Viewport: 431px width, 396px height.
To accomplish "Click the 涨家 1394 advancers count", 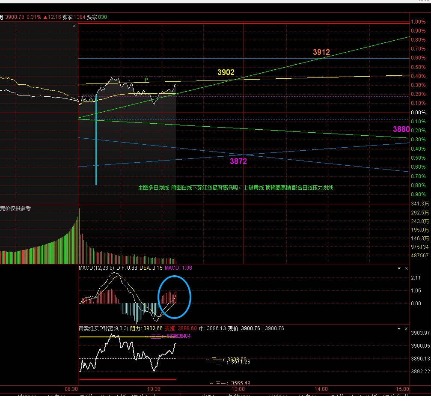I will click(74, 17).
